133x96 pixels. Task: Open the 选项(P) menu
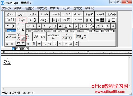point(78,8)
